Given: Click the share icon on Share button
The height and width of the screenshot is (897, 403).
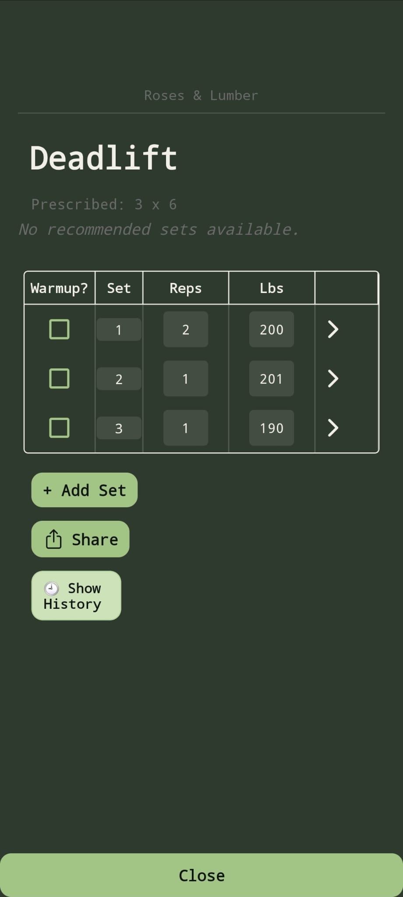Looking at the screenshot, I should click(x=53, y=539).
